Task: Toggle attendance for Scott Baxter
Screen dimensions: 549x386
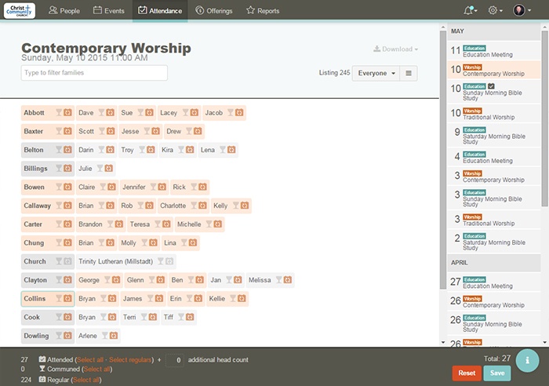Action: 86,132
